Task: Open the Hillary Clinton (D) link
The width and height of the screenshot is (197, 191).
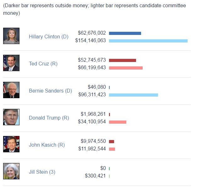Action: coord(49,37)
